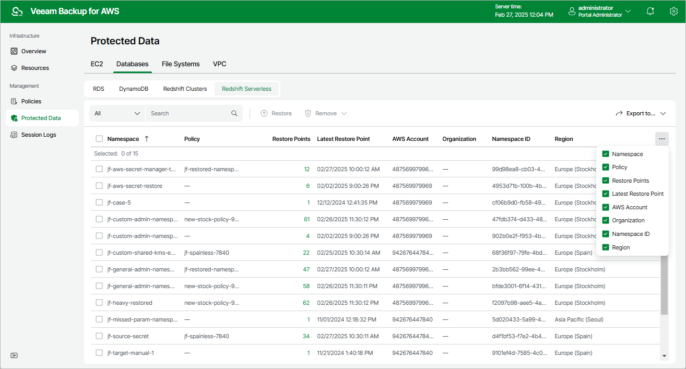Switch to the File Systems tab
This screenshot has height=369, width=686.
181,64
